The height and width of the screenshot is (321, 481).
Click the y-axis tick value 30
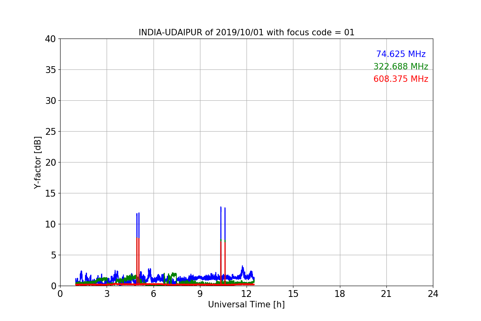(50, 101)
